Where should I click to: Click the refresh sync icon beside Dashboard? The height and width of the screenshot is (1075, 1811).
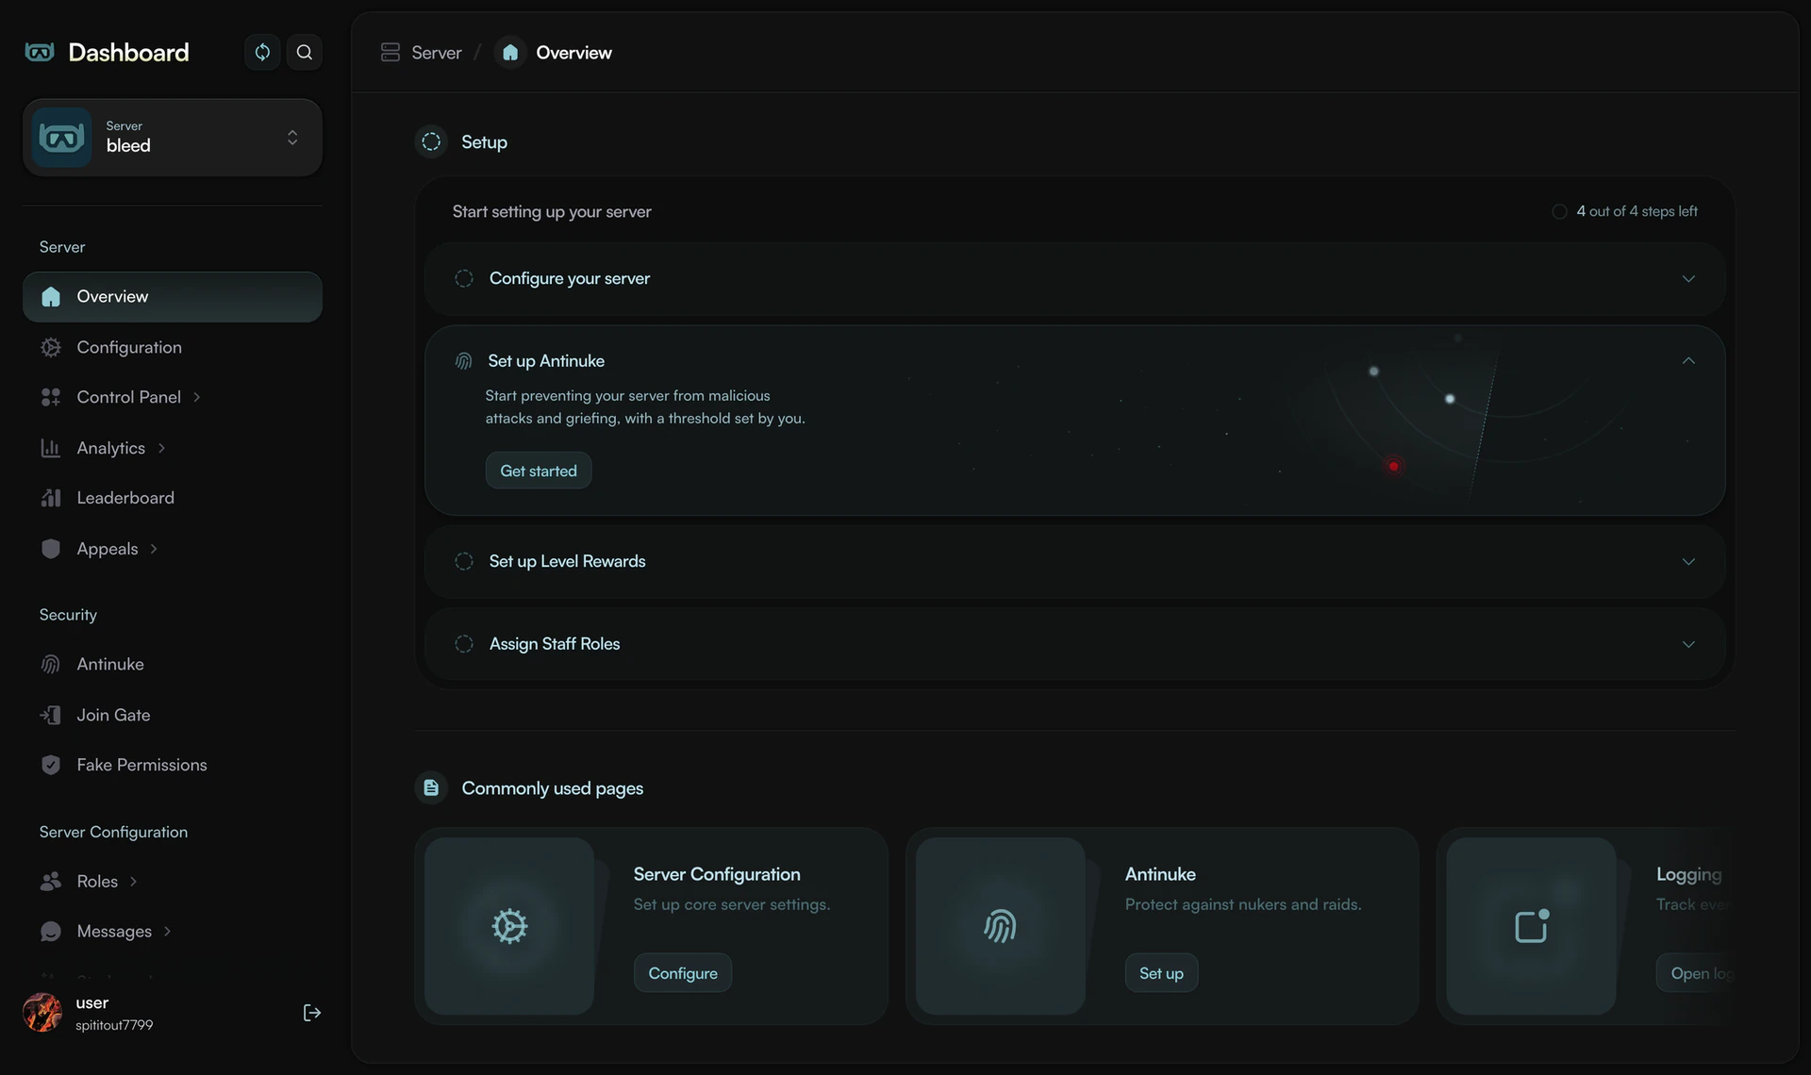(x=262, y=52)
